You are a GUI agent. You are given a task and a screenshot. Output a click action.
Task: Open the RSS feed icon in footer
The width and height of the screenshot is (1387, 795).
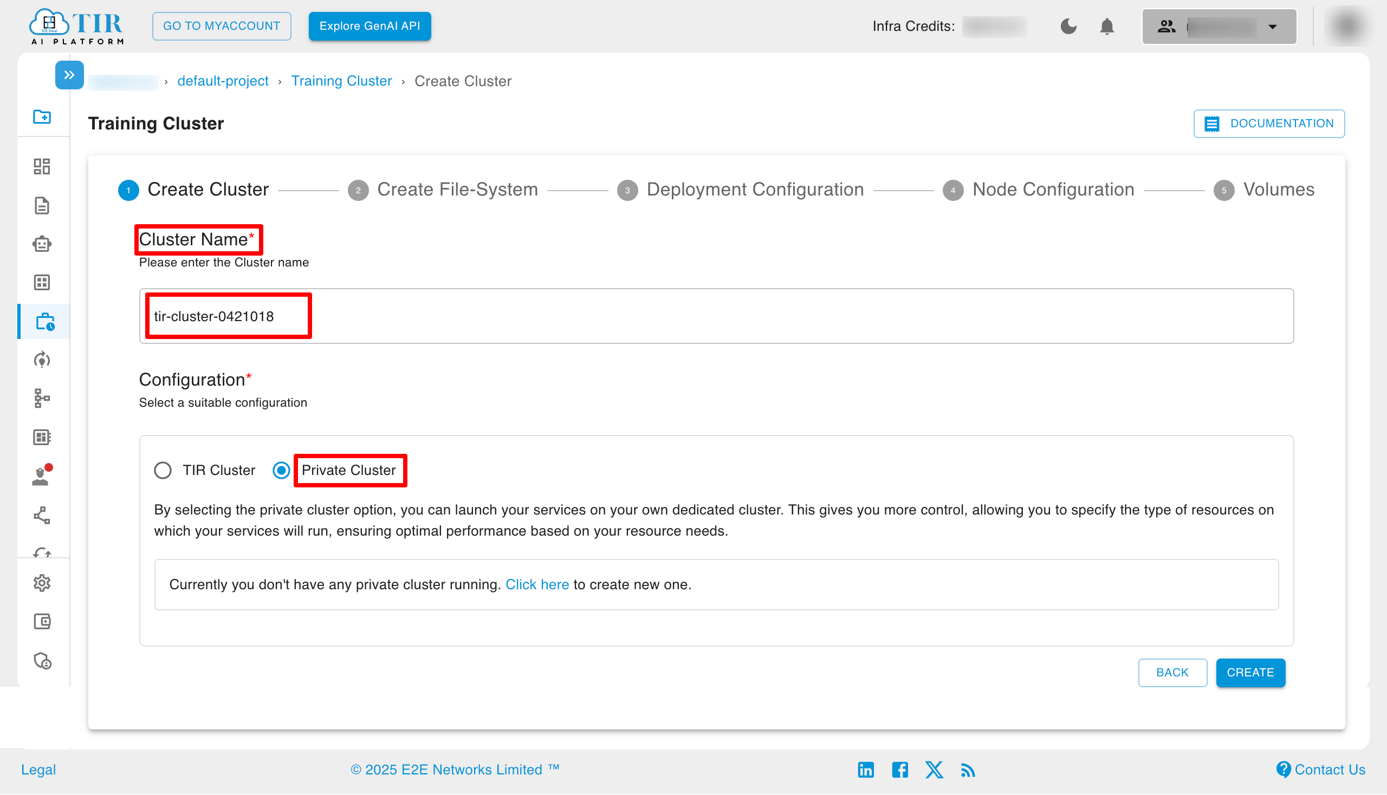pos(968,770)
